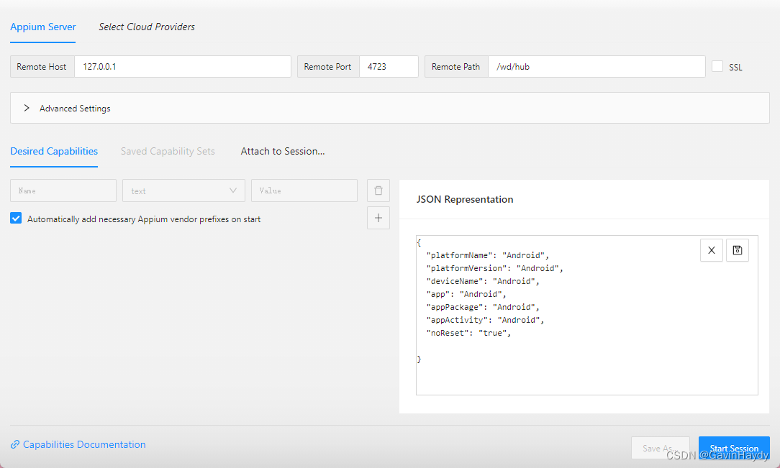Click the JSON Representation heading

click(465, 199)
